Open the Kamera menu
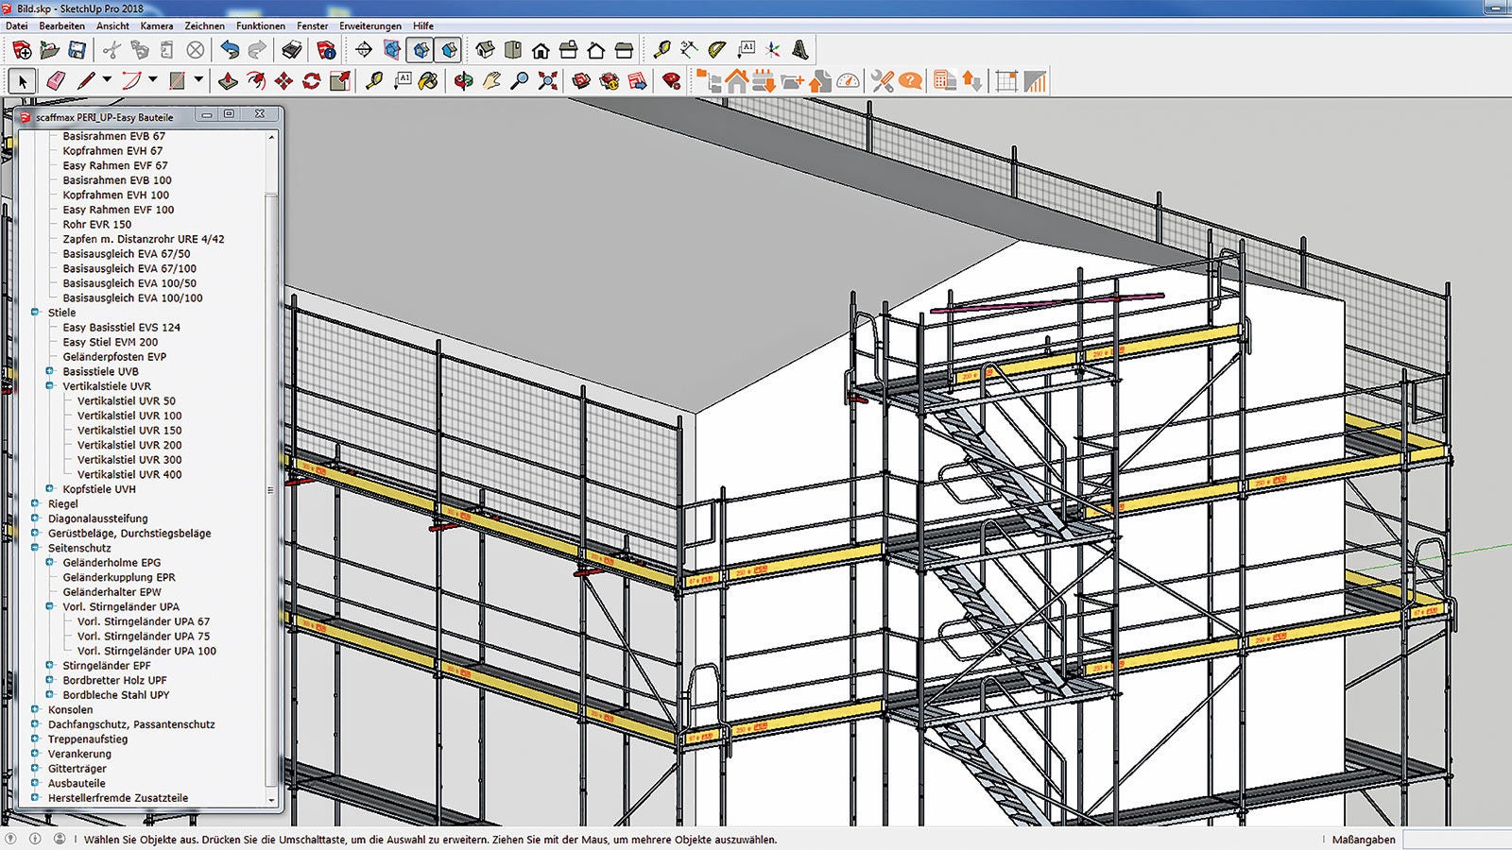 click(x=157, y=26)
